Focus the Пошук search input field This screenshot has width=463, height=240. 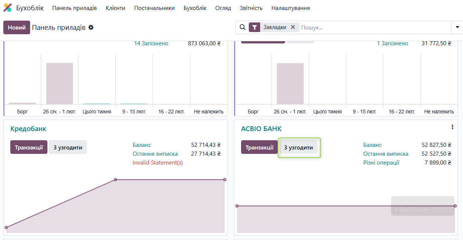[374, 27]
